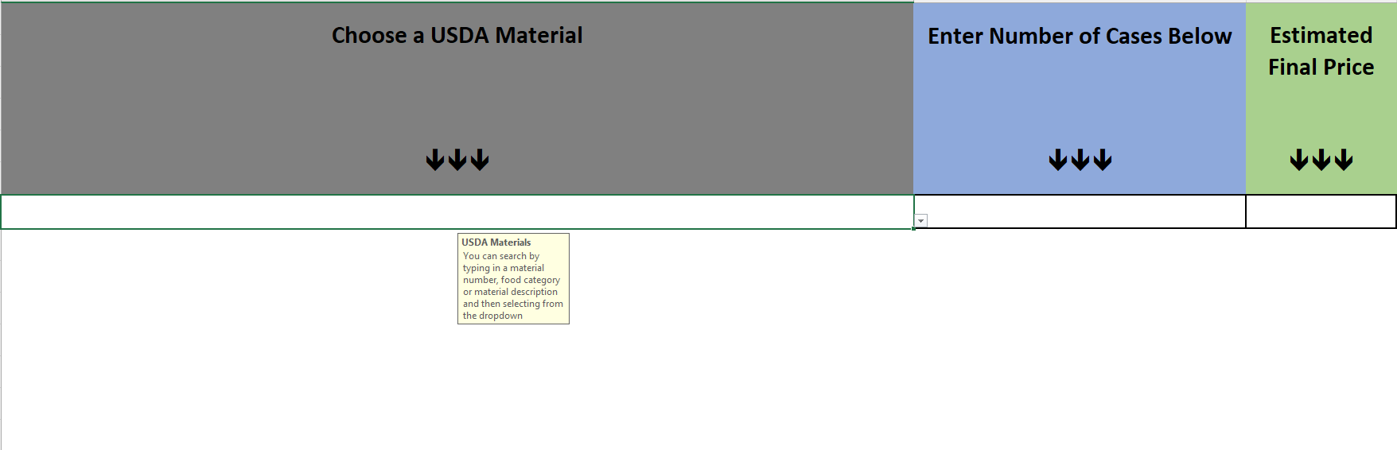
Task: Open the USDA material dropdown arrow
Action: tap(921, 221)
